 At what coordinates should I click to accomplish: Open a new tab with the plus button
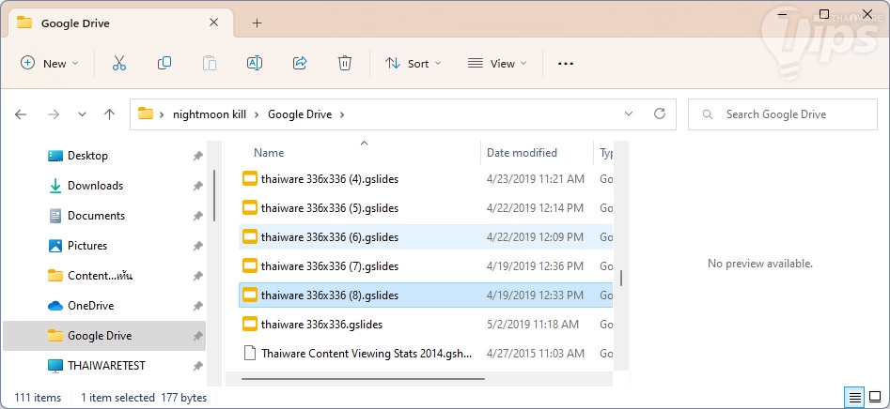click(x=258, y=23)
